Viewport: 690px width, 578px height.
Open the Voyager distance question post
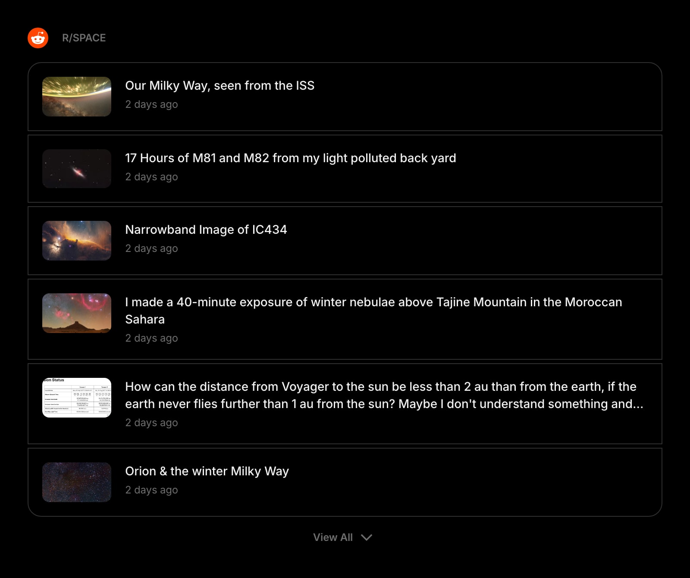pyautogui.click(x=379, y=396)
